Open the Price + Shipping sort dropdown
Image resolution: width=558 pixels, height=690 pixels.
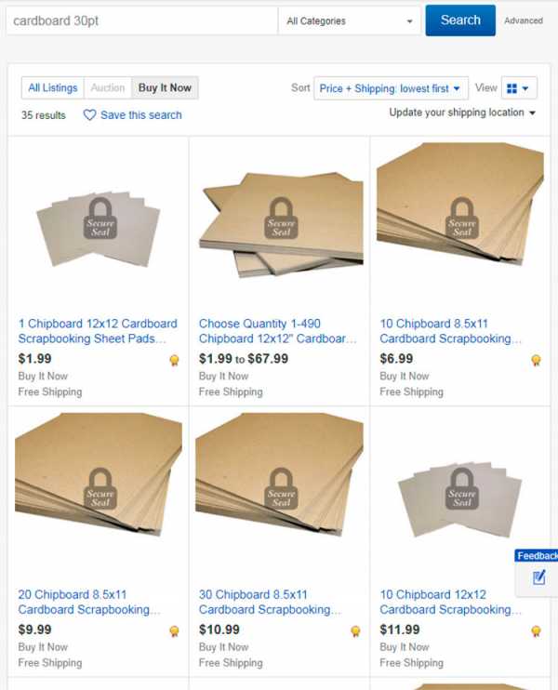click(391, 88)
